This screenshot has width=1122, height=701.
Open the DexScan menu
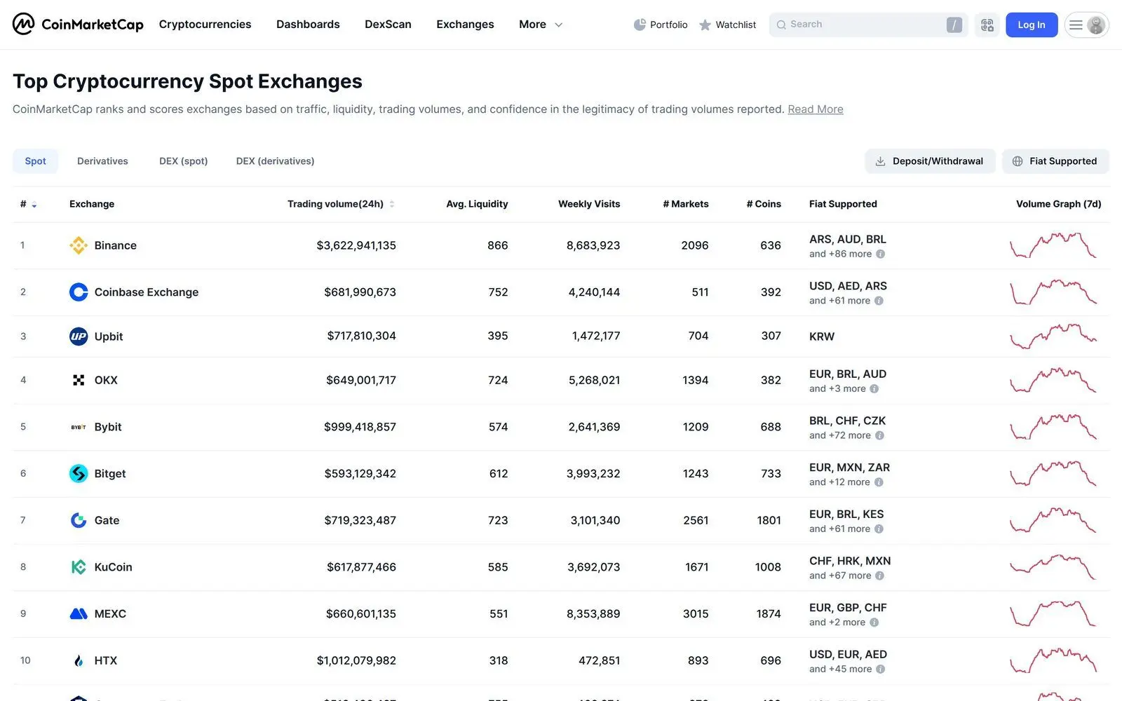[388, 25]
